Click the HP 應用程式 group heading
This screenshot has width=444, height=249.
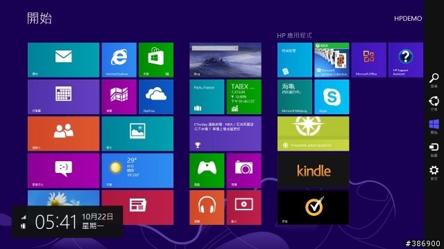tap(294, 35)
